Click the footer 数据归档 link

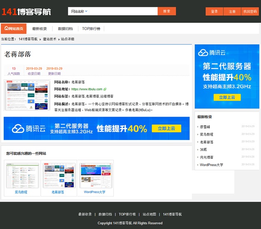point(105,214)
